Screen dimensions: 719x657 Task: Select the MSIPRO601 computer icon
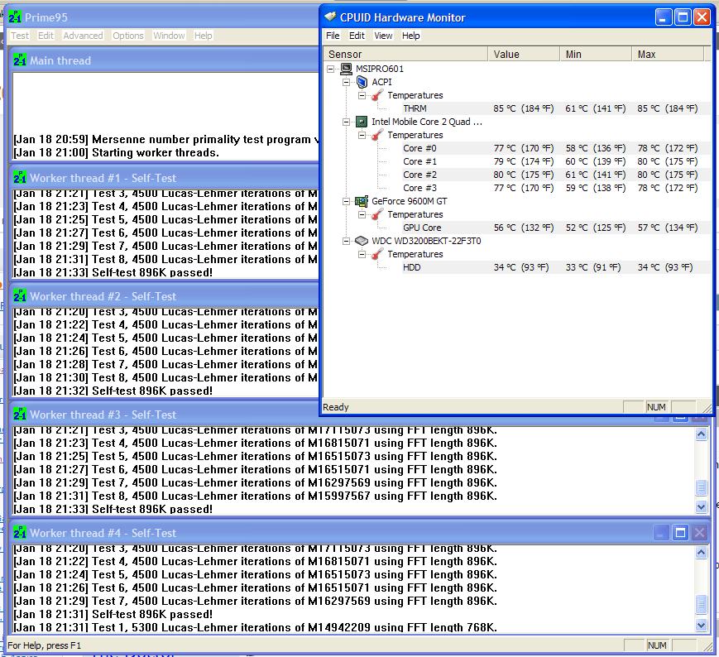346,69
